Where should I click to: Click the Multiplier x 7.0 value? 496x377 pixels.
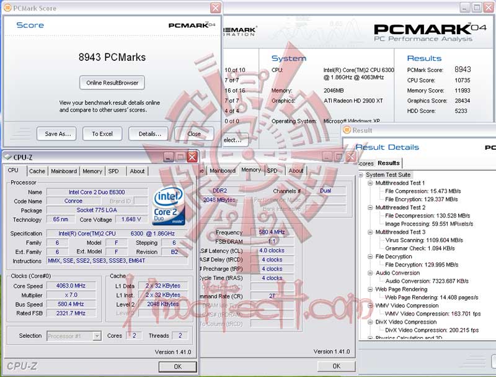click(71, 295)
